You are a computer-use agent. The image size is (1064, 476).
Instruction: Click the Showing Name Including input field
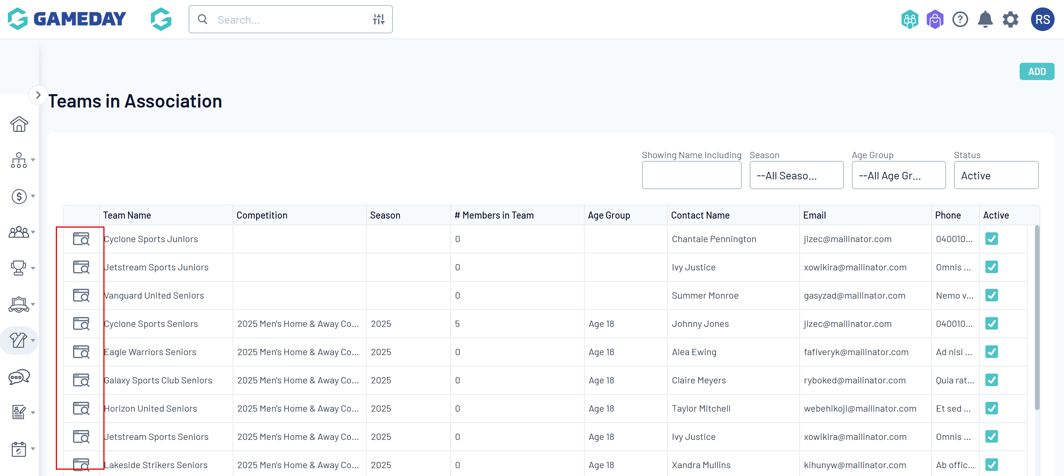691,175
